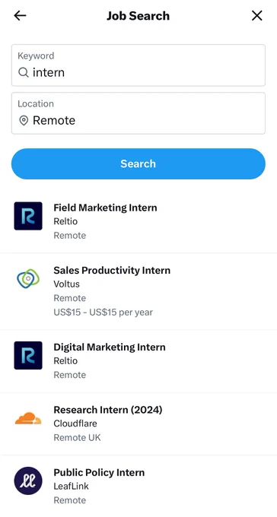The image size is (277, 517).
Task: Select the Job Search page title
Action: coord(138,16)
